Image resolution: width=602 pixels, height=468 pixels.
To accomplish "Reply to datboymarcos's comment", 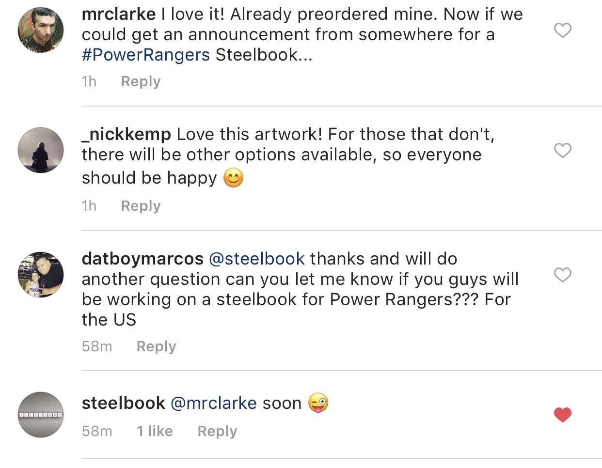I will pyautogui.click(x=156, y=346).
